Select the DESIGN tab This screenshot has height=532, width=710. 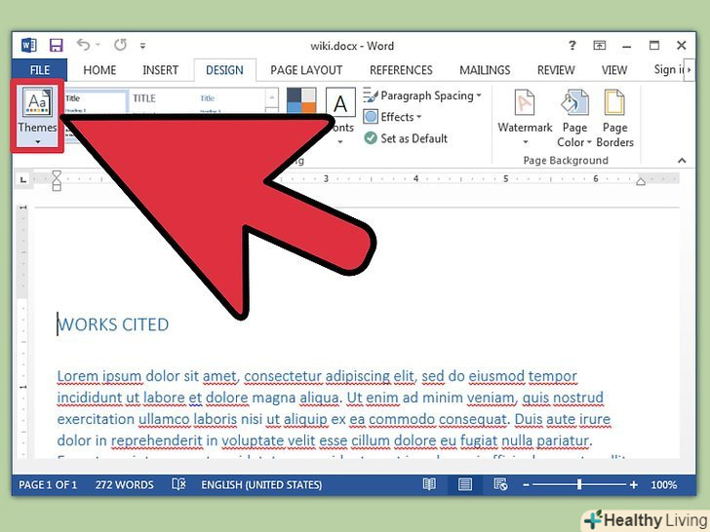point(224,70)
